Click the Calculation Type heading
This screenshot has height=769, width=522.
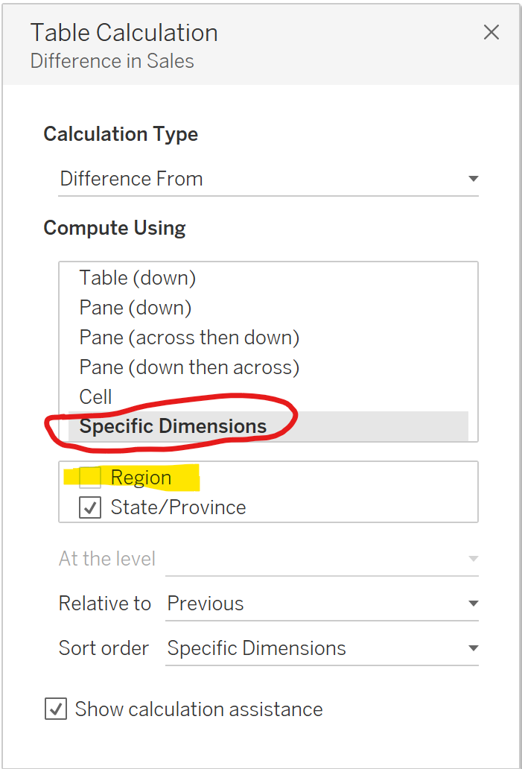point(121,134)
